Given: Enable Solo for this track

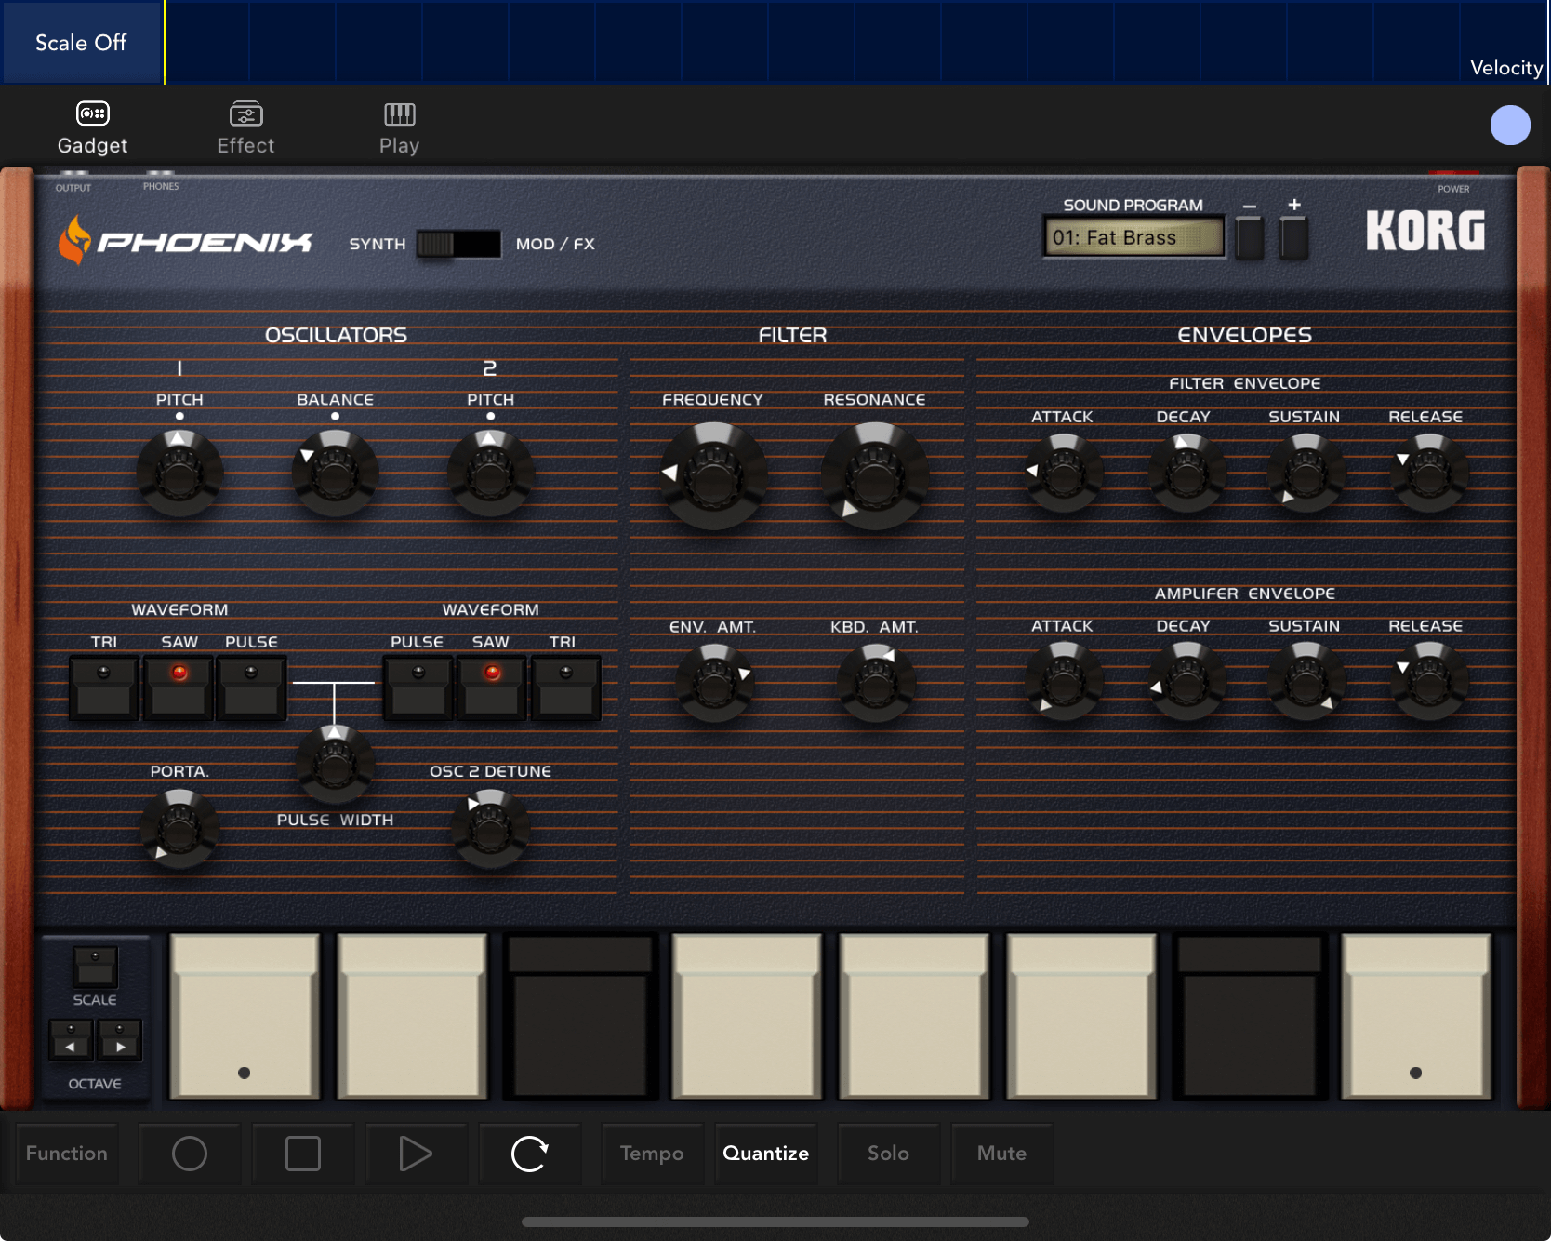Looking at the screenshot, I should [888, 1154].
